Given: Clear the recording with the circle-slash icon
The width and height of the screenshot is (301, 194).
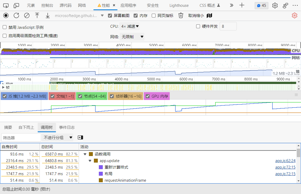Looking at the screenshot, I should [27, 15].
